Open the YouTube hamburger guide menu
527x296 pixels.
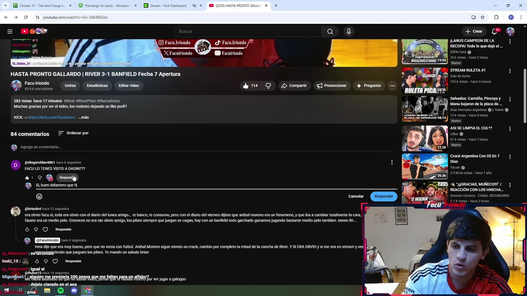(x=10, y=31)
